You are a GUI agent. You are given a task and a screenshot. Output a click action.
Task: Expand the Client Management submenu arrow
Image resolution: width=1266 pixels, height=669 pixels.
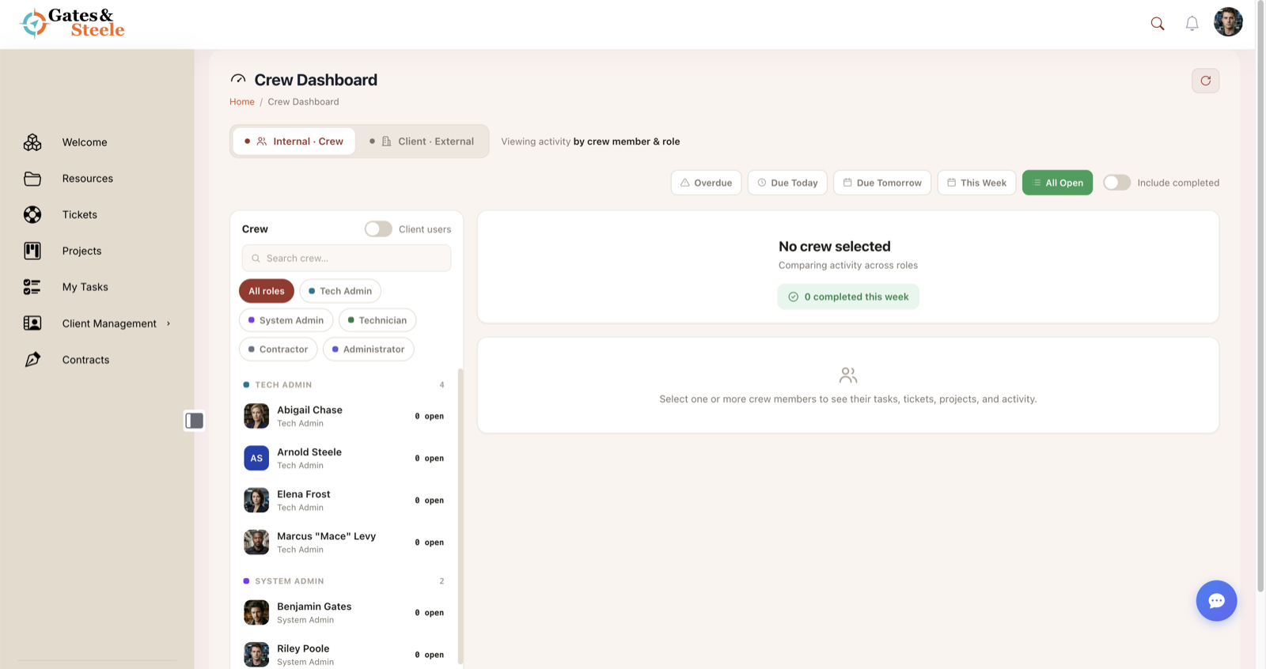coord(169,323)
